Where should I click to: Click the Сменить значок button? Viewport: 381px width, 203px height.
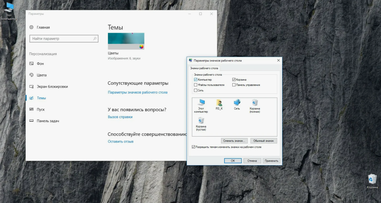[x=234, y=140]
